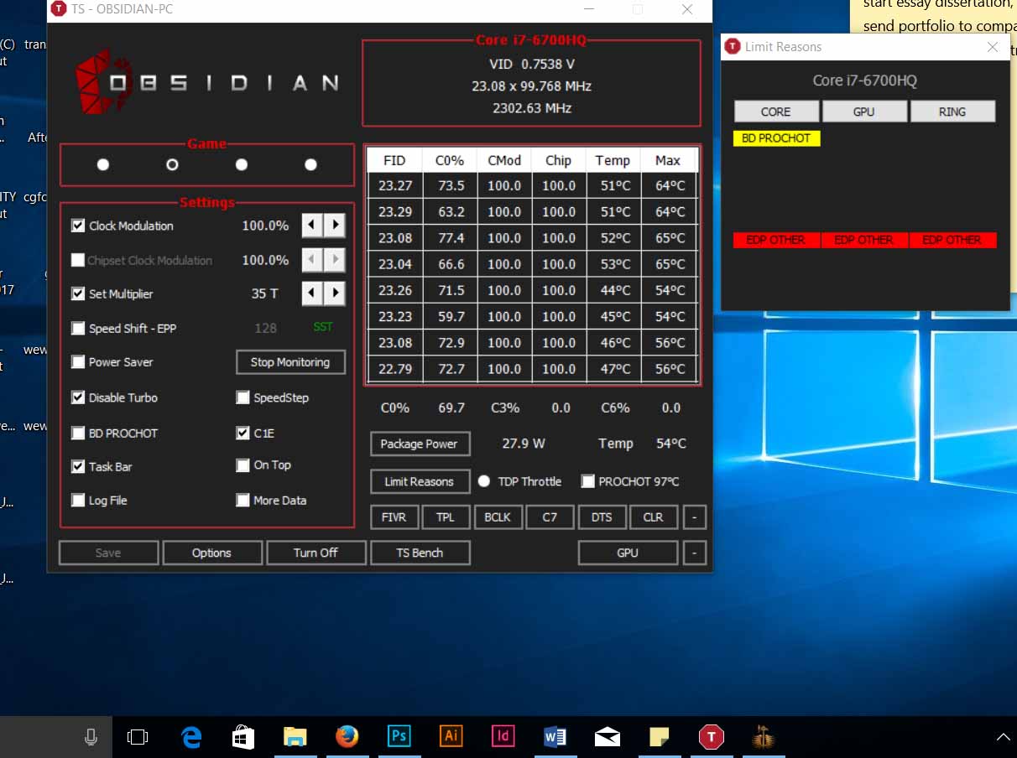Screen dimensions: 1017x758
Task: Open InDesign from the taskbar
Action: tap(503, 736)
